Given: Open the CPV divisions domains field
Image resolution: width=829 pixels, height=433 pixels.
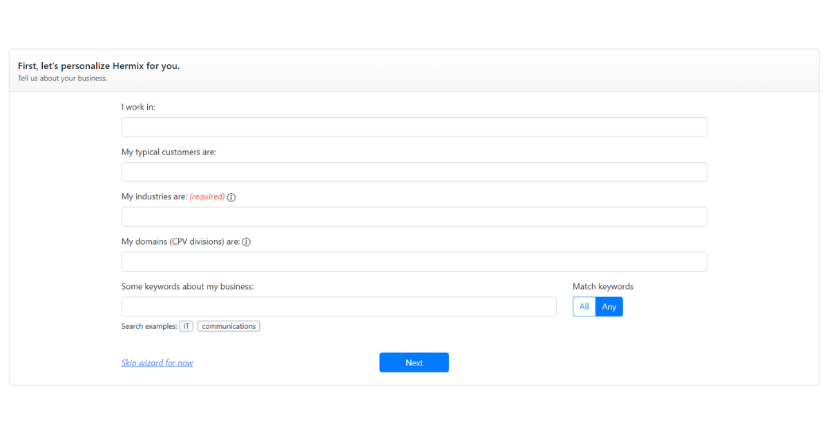Looking at the screenshot, I should 414,262.
